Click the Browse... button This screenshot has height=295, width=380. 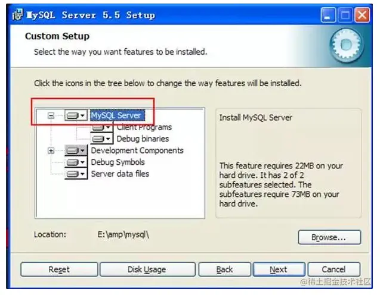click(x=329, y=237)
